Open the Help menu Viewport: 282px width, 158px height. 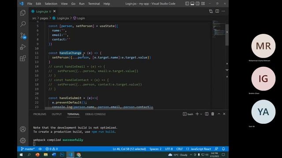pos(107,4)
